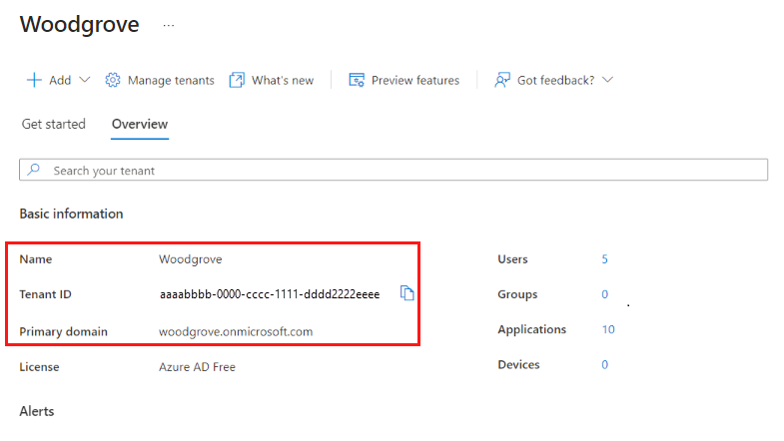Open the Devices count link

point(604,365)
